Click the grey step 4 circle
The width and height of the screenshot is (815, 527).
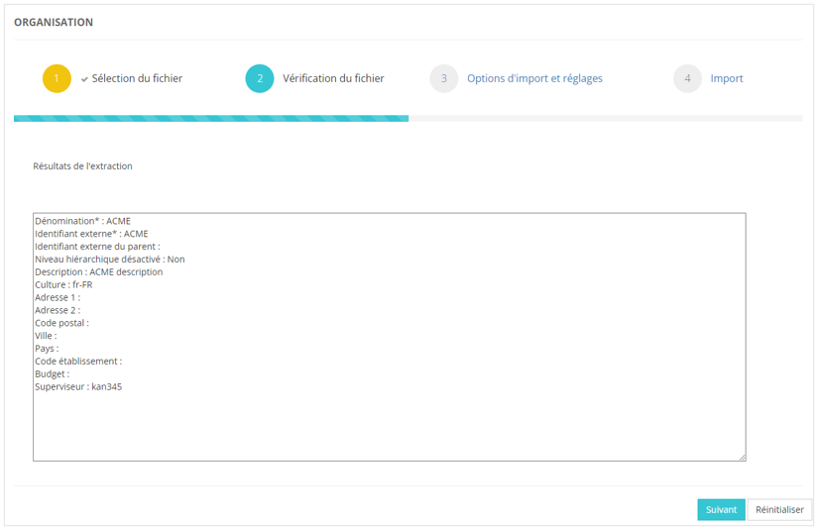[x=687, y=78]
